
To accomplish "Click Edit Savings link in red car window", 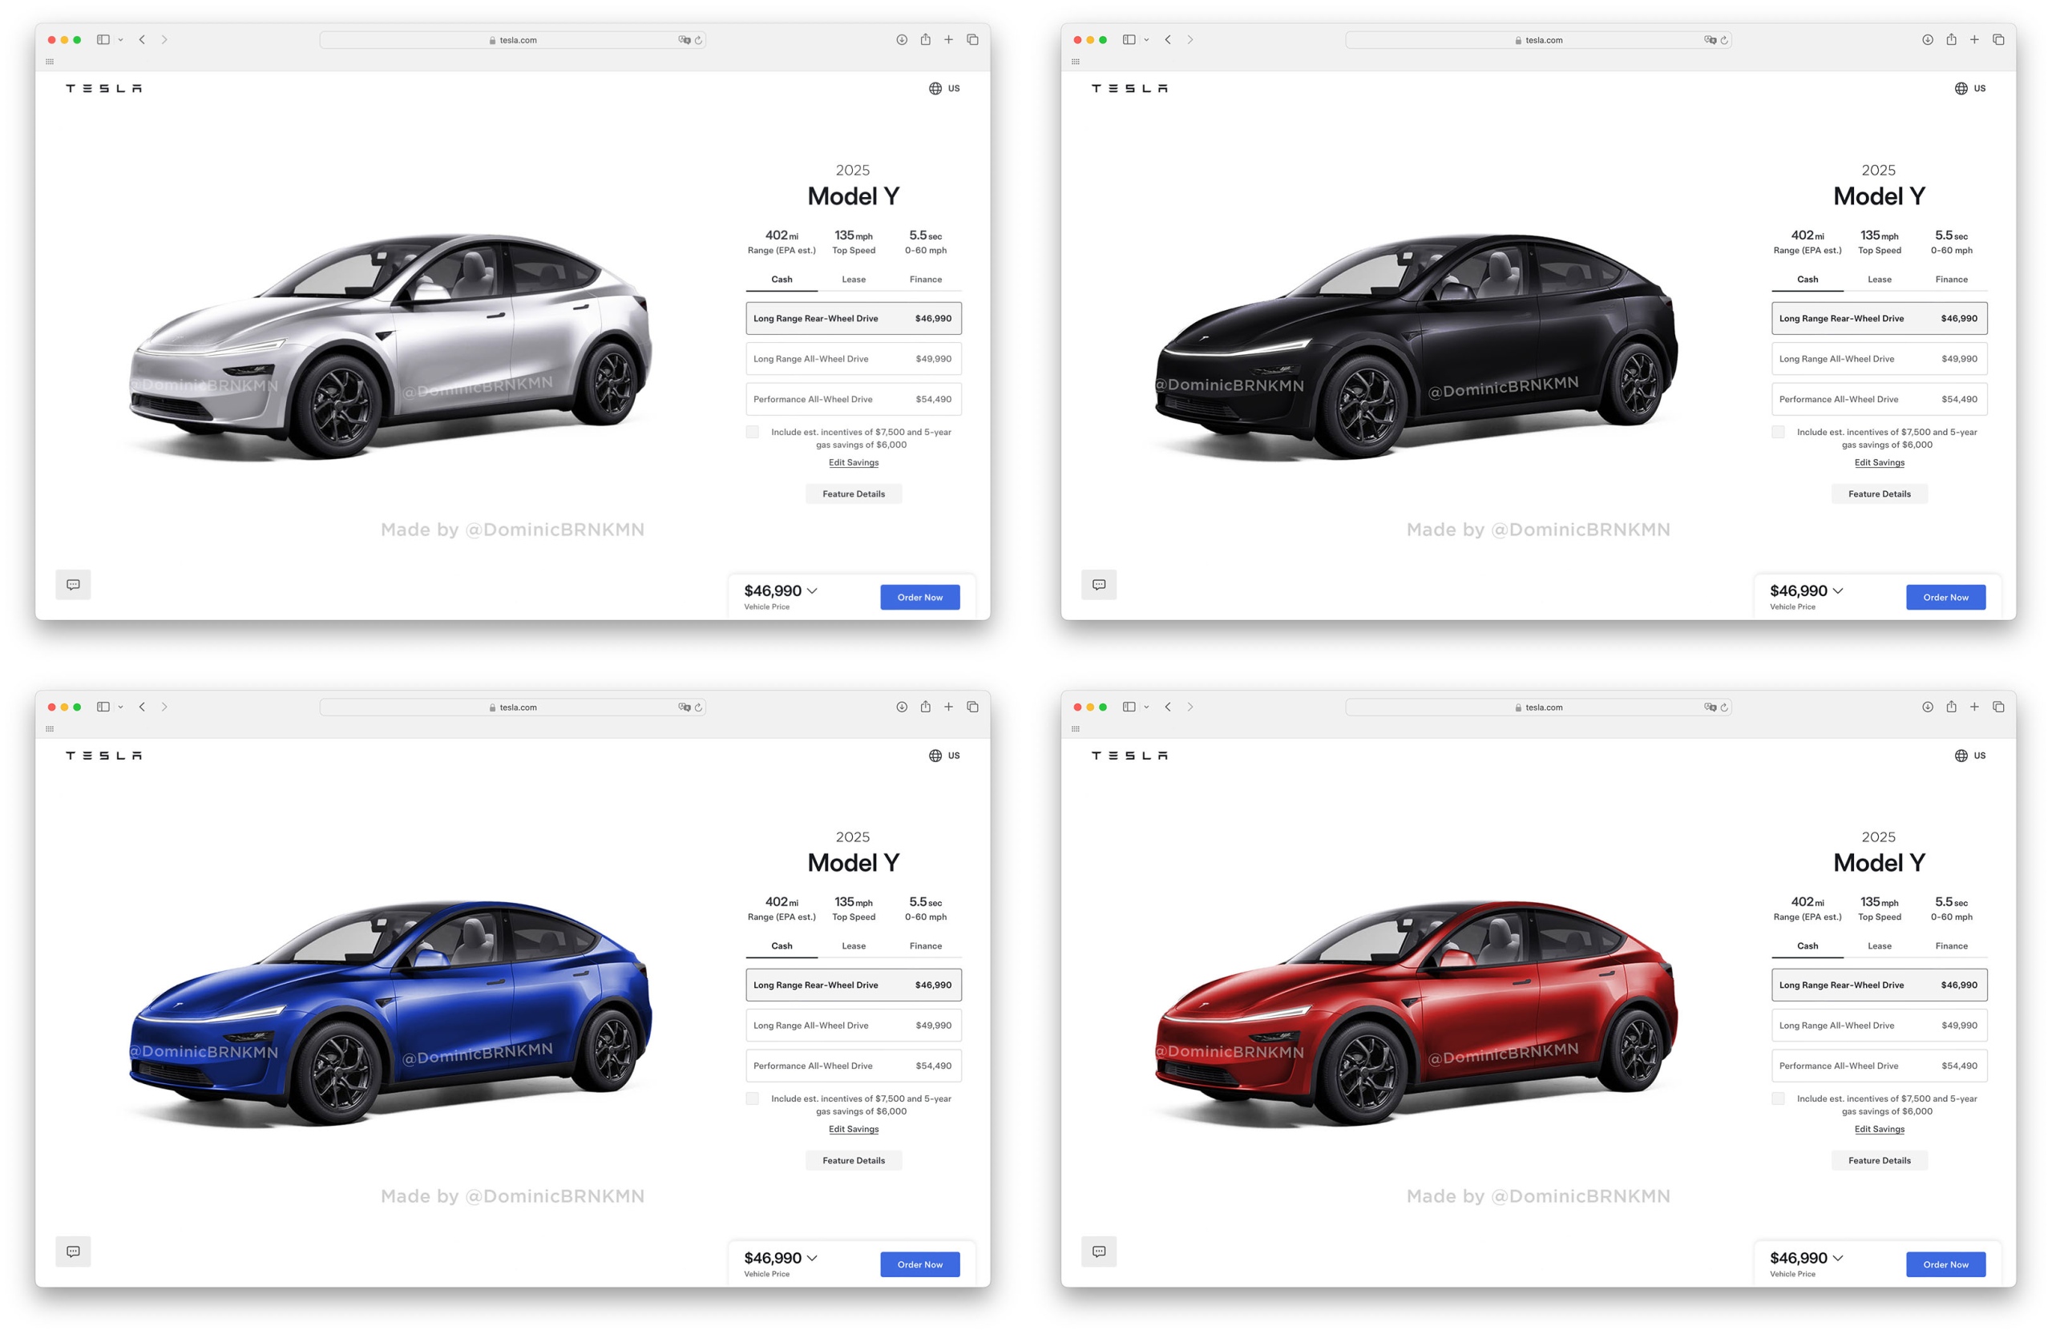I will click(x=1880, y=1130).
